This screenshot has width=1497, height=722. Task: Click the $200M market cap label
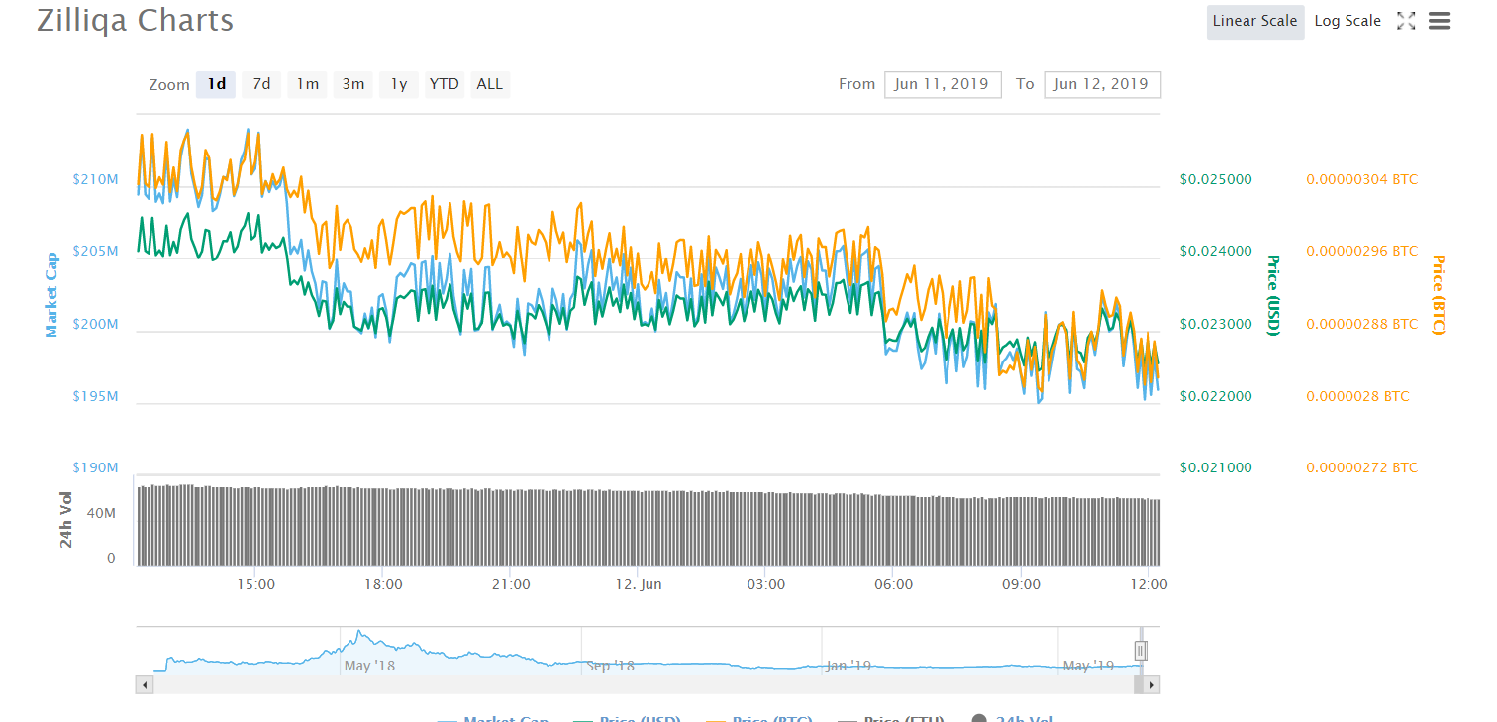[x=95, y=324]
